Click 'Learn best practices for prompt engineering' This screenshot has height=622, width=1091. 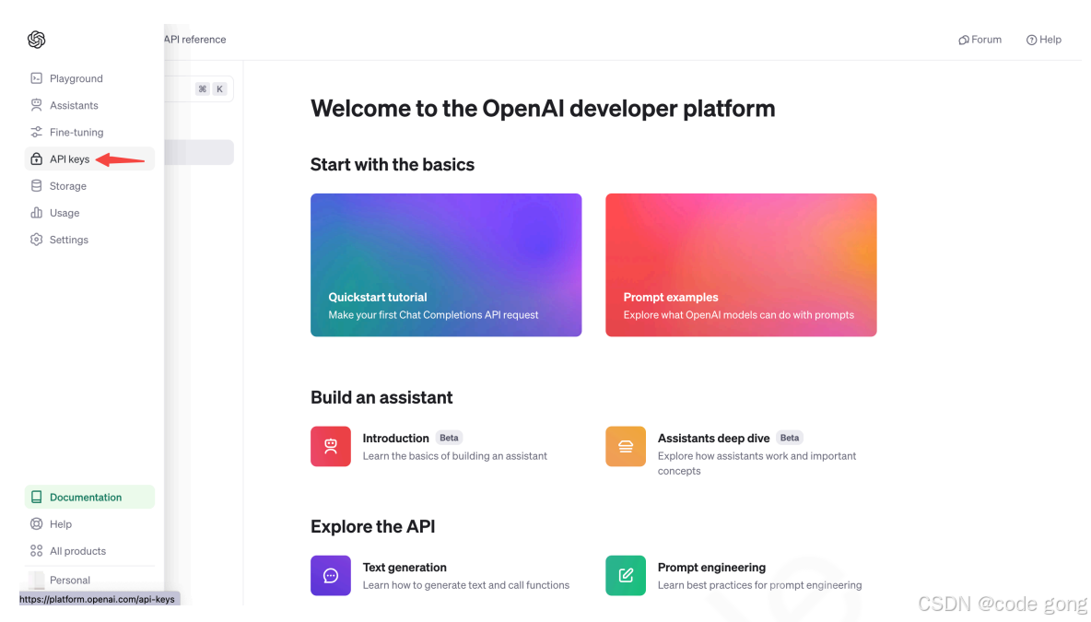[x=759, y=585]
